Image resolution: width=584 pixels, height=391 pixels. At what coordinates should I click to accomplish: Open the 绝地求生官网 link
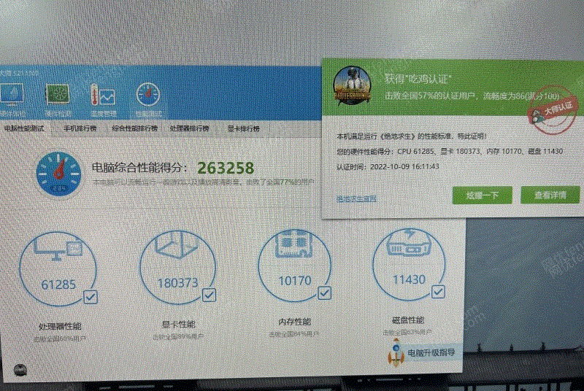coord(356,198)
